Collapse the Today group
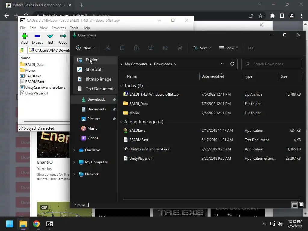 point(122,86)
